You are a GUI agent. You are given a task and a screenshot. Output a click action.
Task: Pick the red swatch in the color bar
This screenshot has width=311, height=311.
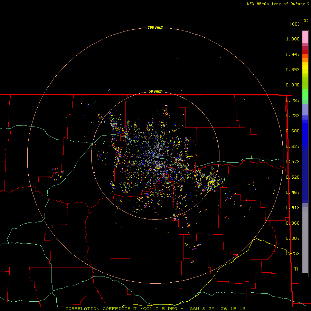305,52
